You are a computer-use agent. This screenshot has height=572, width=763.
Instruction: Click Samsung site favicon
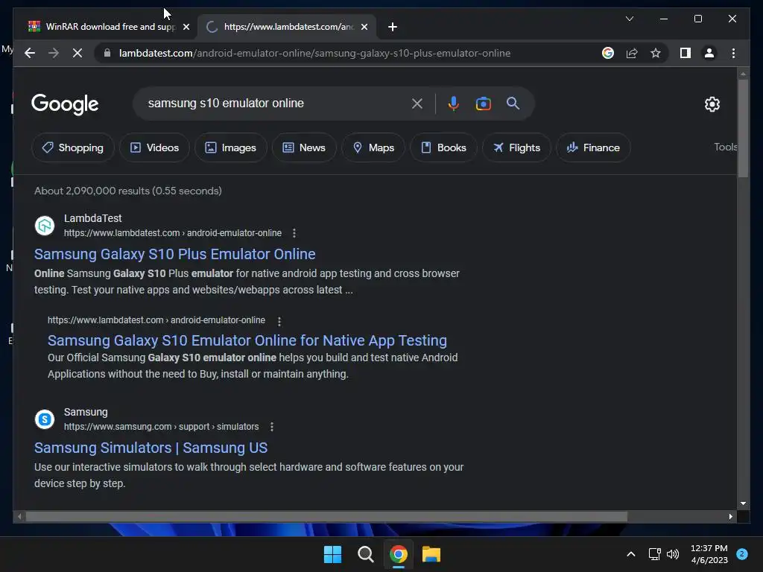click(x=45, y=419)
